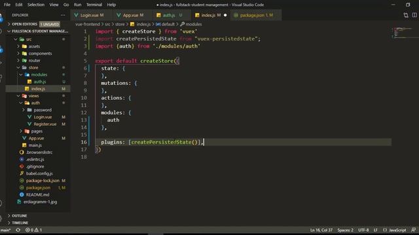Click Ln 16, Col 37 cursor position

point(321,230)
